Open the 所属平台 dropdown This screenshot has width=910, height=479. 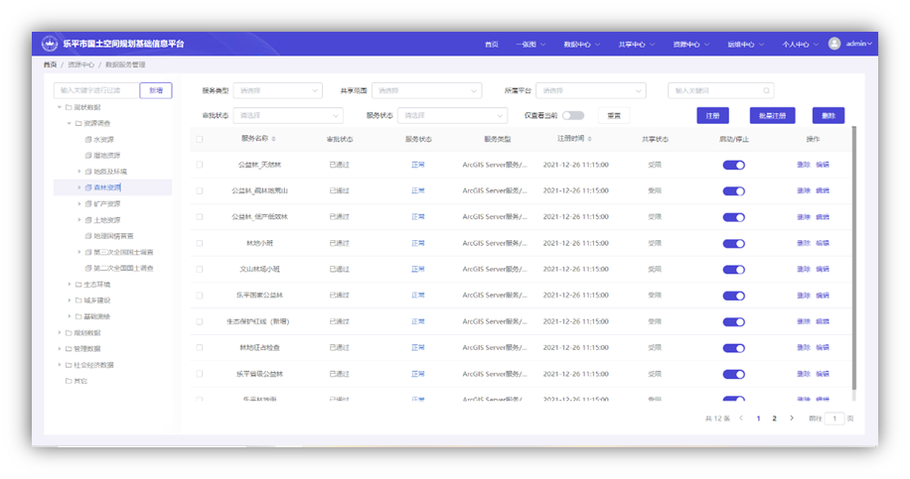[x=590, y=90]
